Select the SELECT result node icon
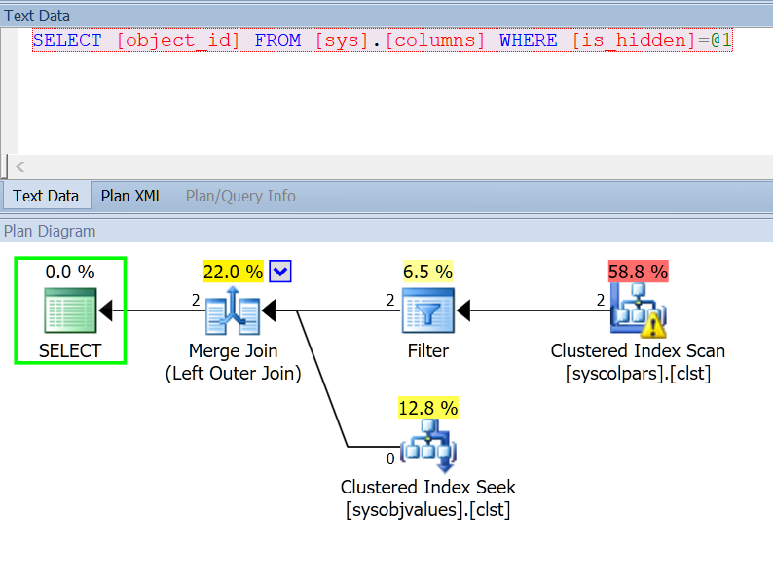The height and width of the screenshot is (584, 773). click(x=70, y=310)
